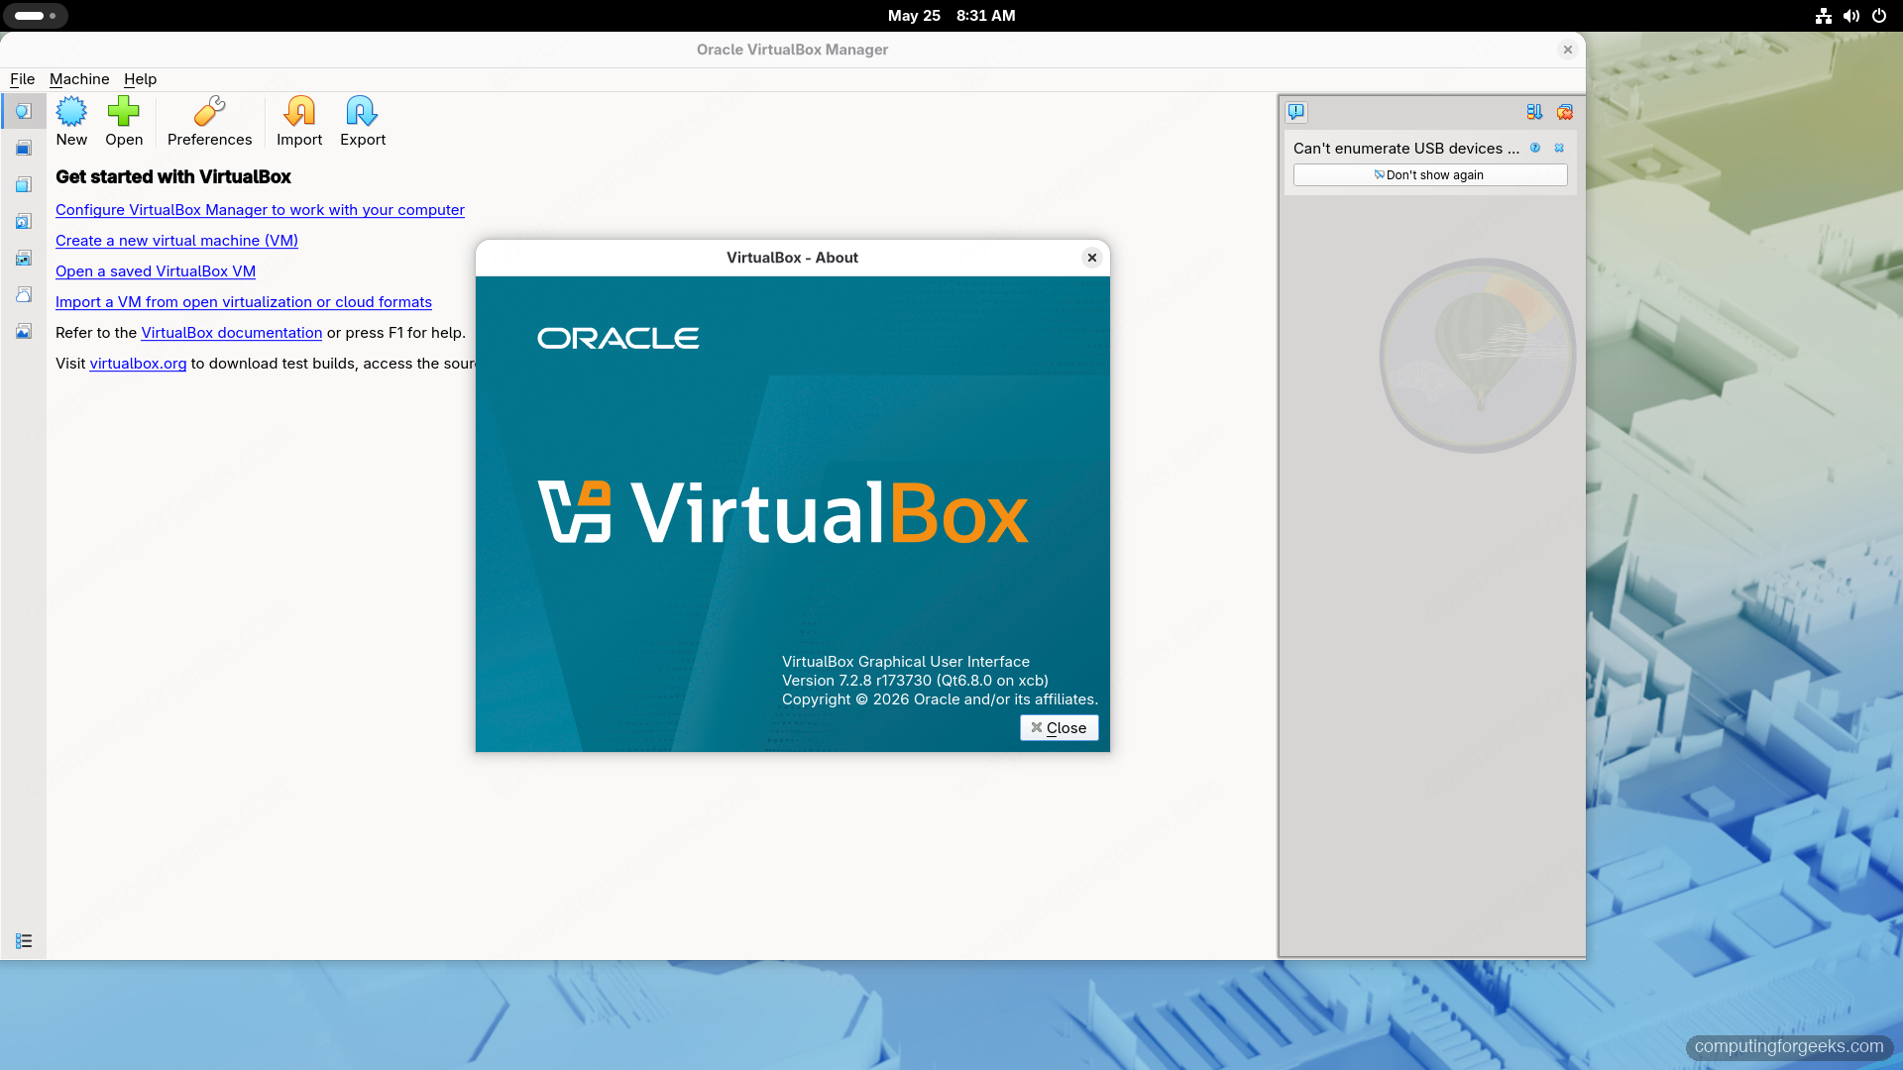
Task: Select the Media disk icon in left sidebar
Action: coord(24,221)
